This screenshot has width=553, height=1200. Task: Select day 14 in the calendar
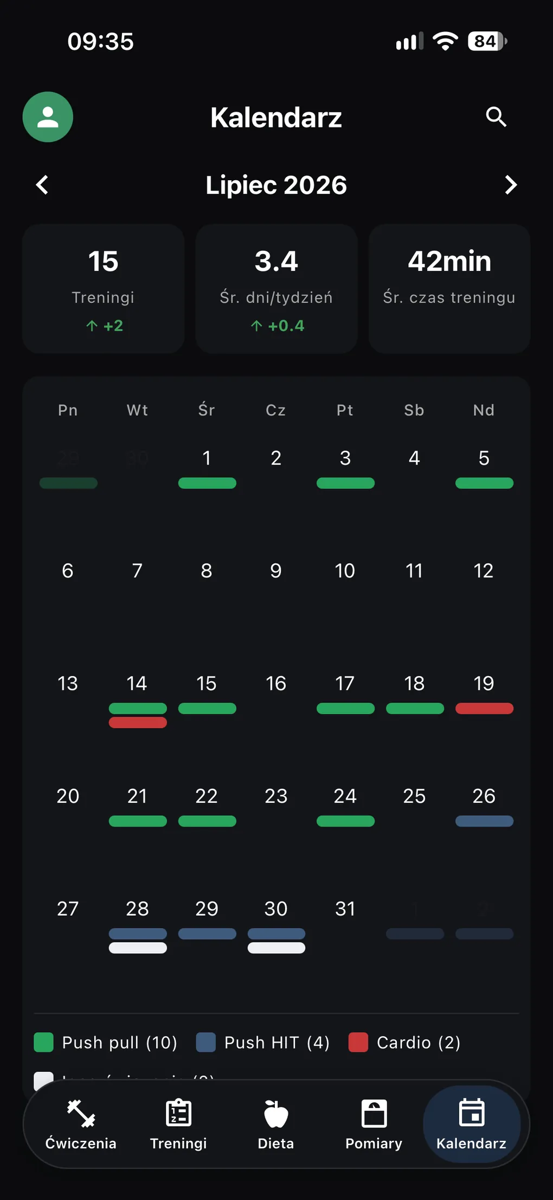coord(137,683)
